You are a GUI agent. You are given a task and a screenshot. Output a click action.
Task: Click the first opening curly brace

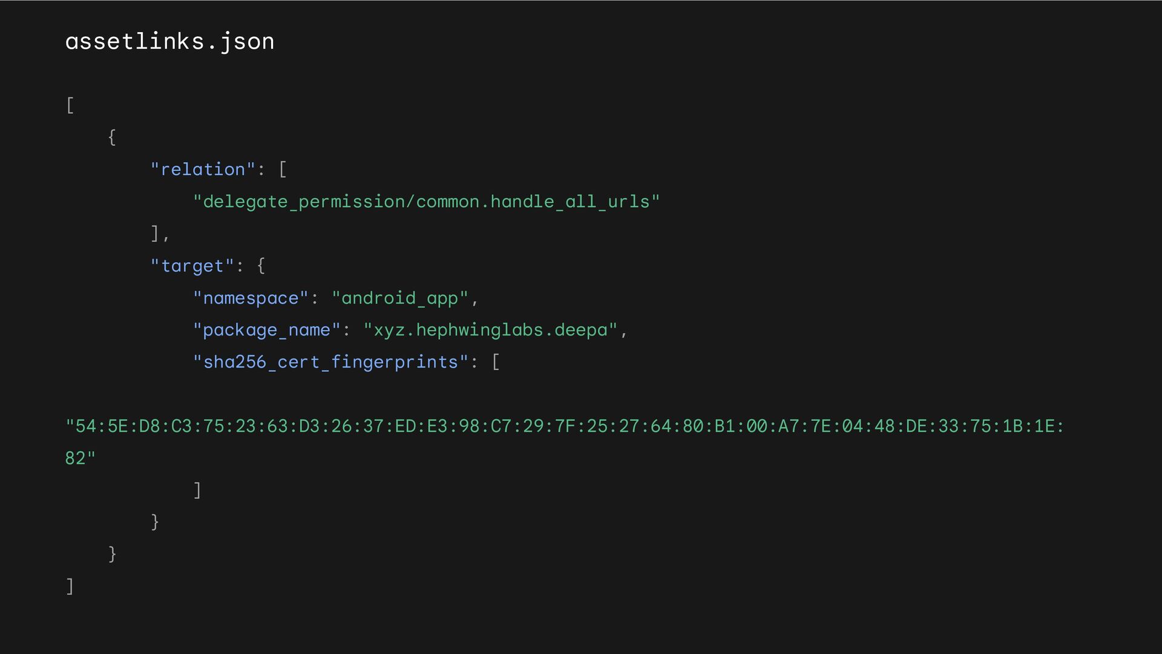tap(112, 137)
